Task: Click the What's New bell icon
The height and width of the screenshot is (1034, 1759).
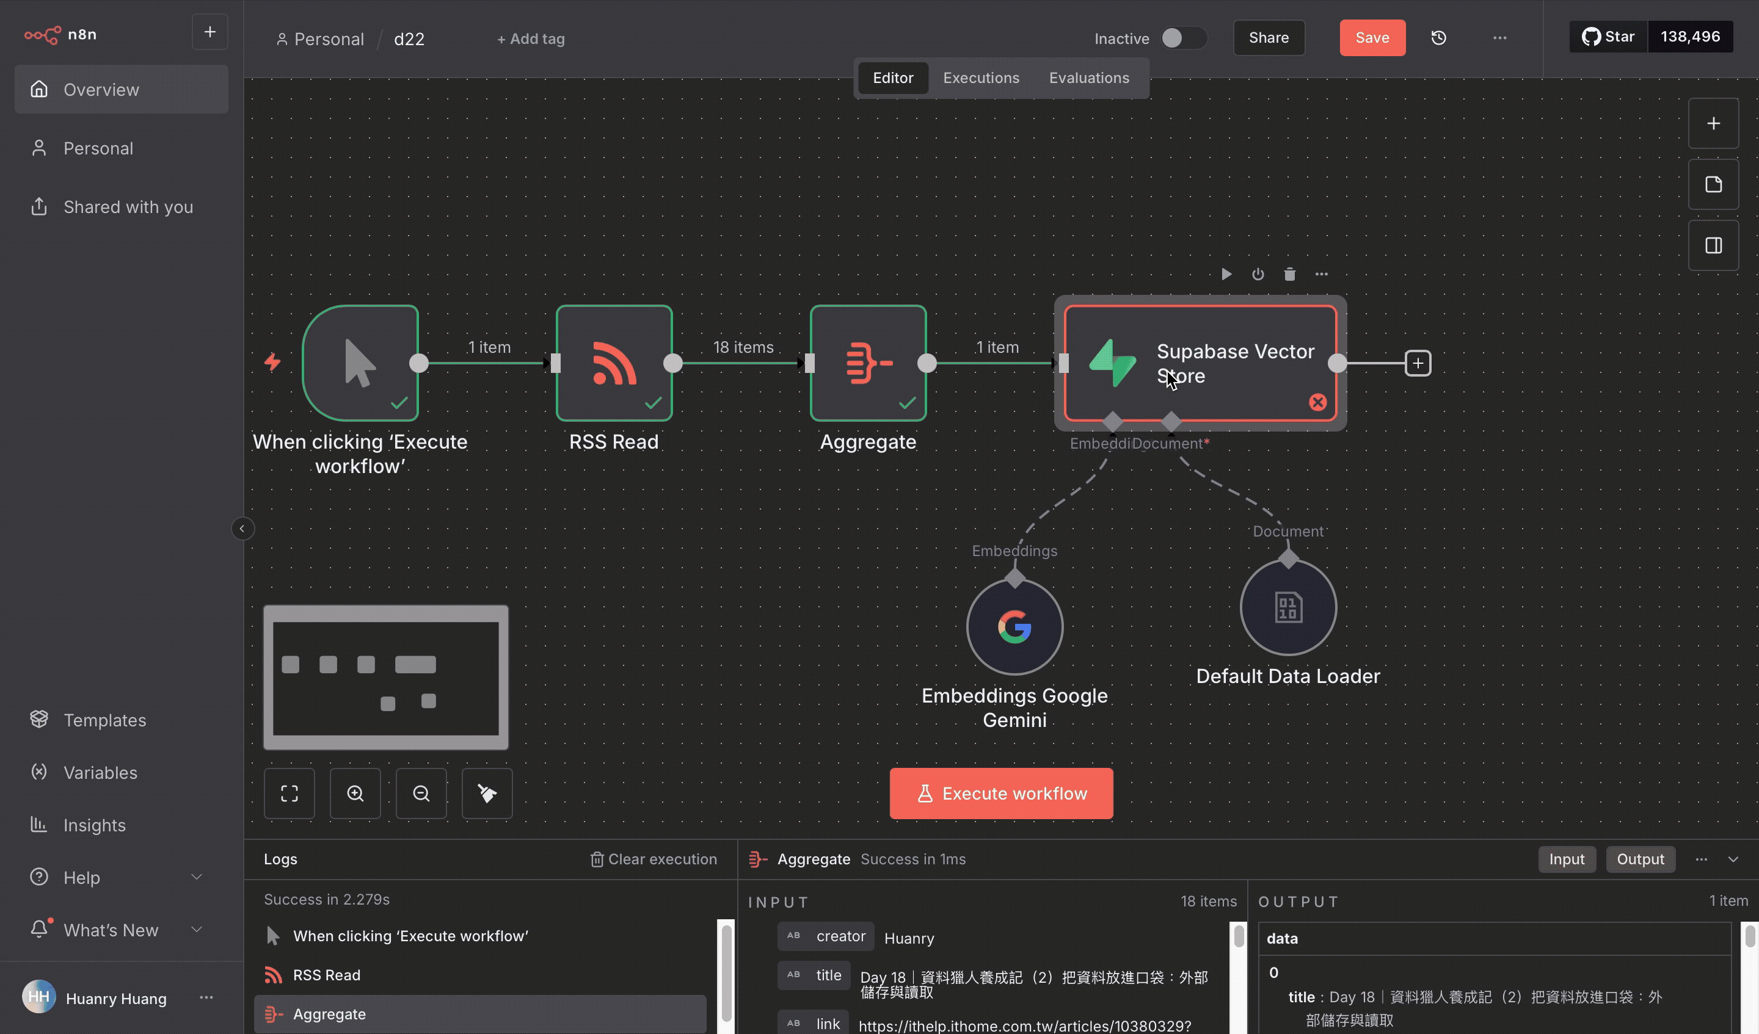Action: coord(39,928)
